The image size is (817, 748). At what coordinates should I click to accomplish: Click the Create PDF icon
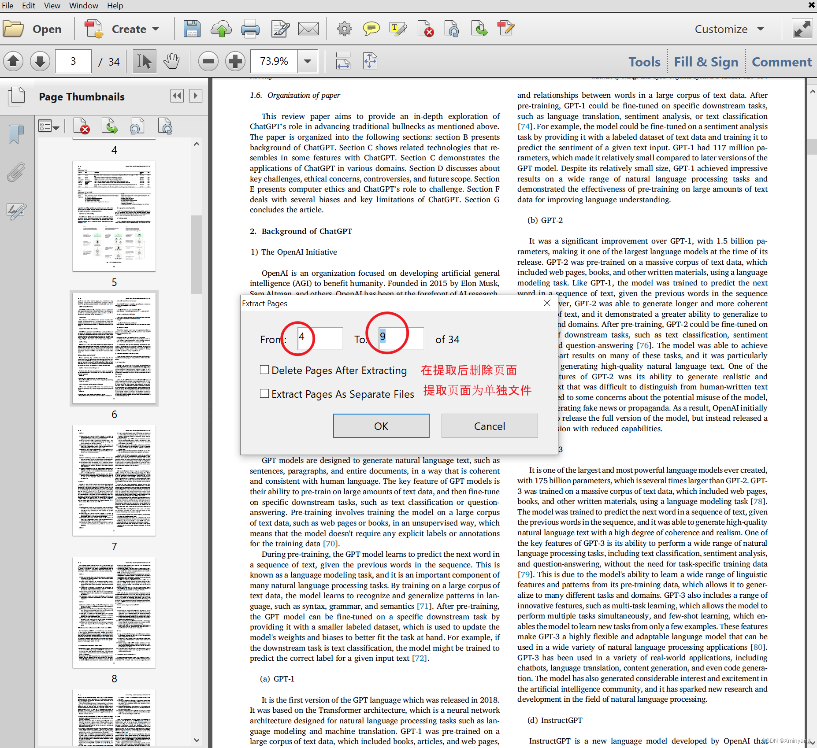click(93, 29)
